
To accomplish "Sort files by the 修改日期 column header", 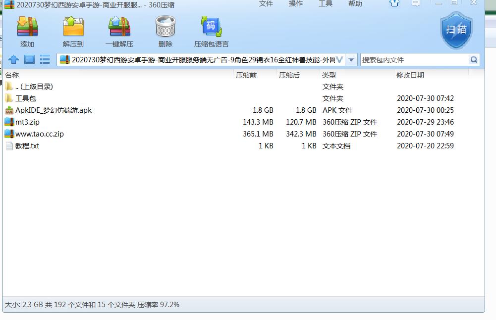I will coord(410,75).
